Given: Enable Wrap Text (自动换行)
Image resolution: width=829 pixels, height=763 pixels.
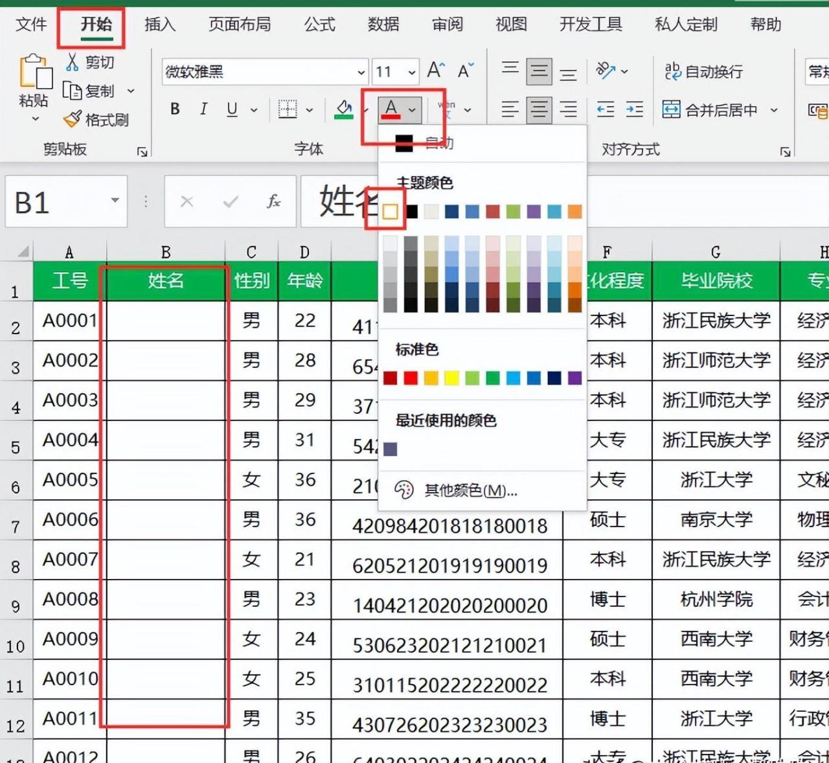Looking at the screenshot, I should pos(703,71).
